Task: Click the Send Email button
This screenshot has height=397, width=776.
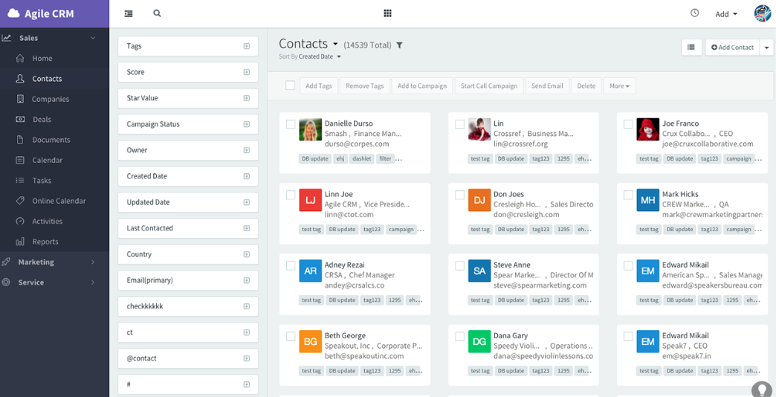Action: point(547,85)
